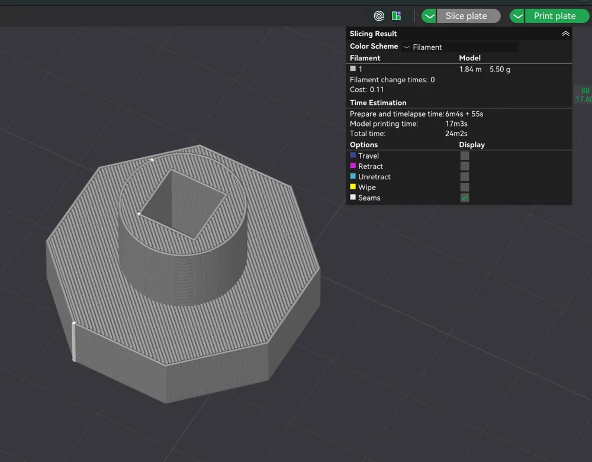Click the 5.50 g filament weight value
Screen dimensions: 592x462
click(500, 69)
